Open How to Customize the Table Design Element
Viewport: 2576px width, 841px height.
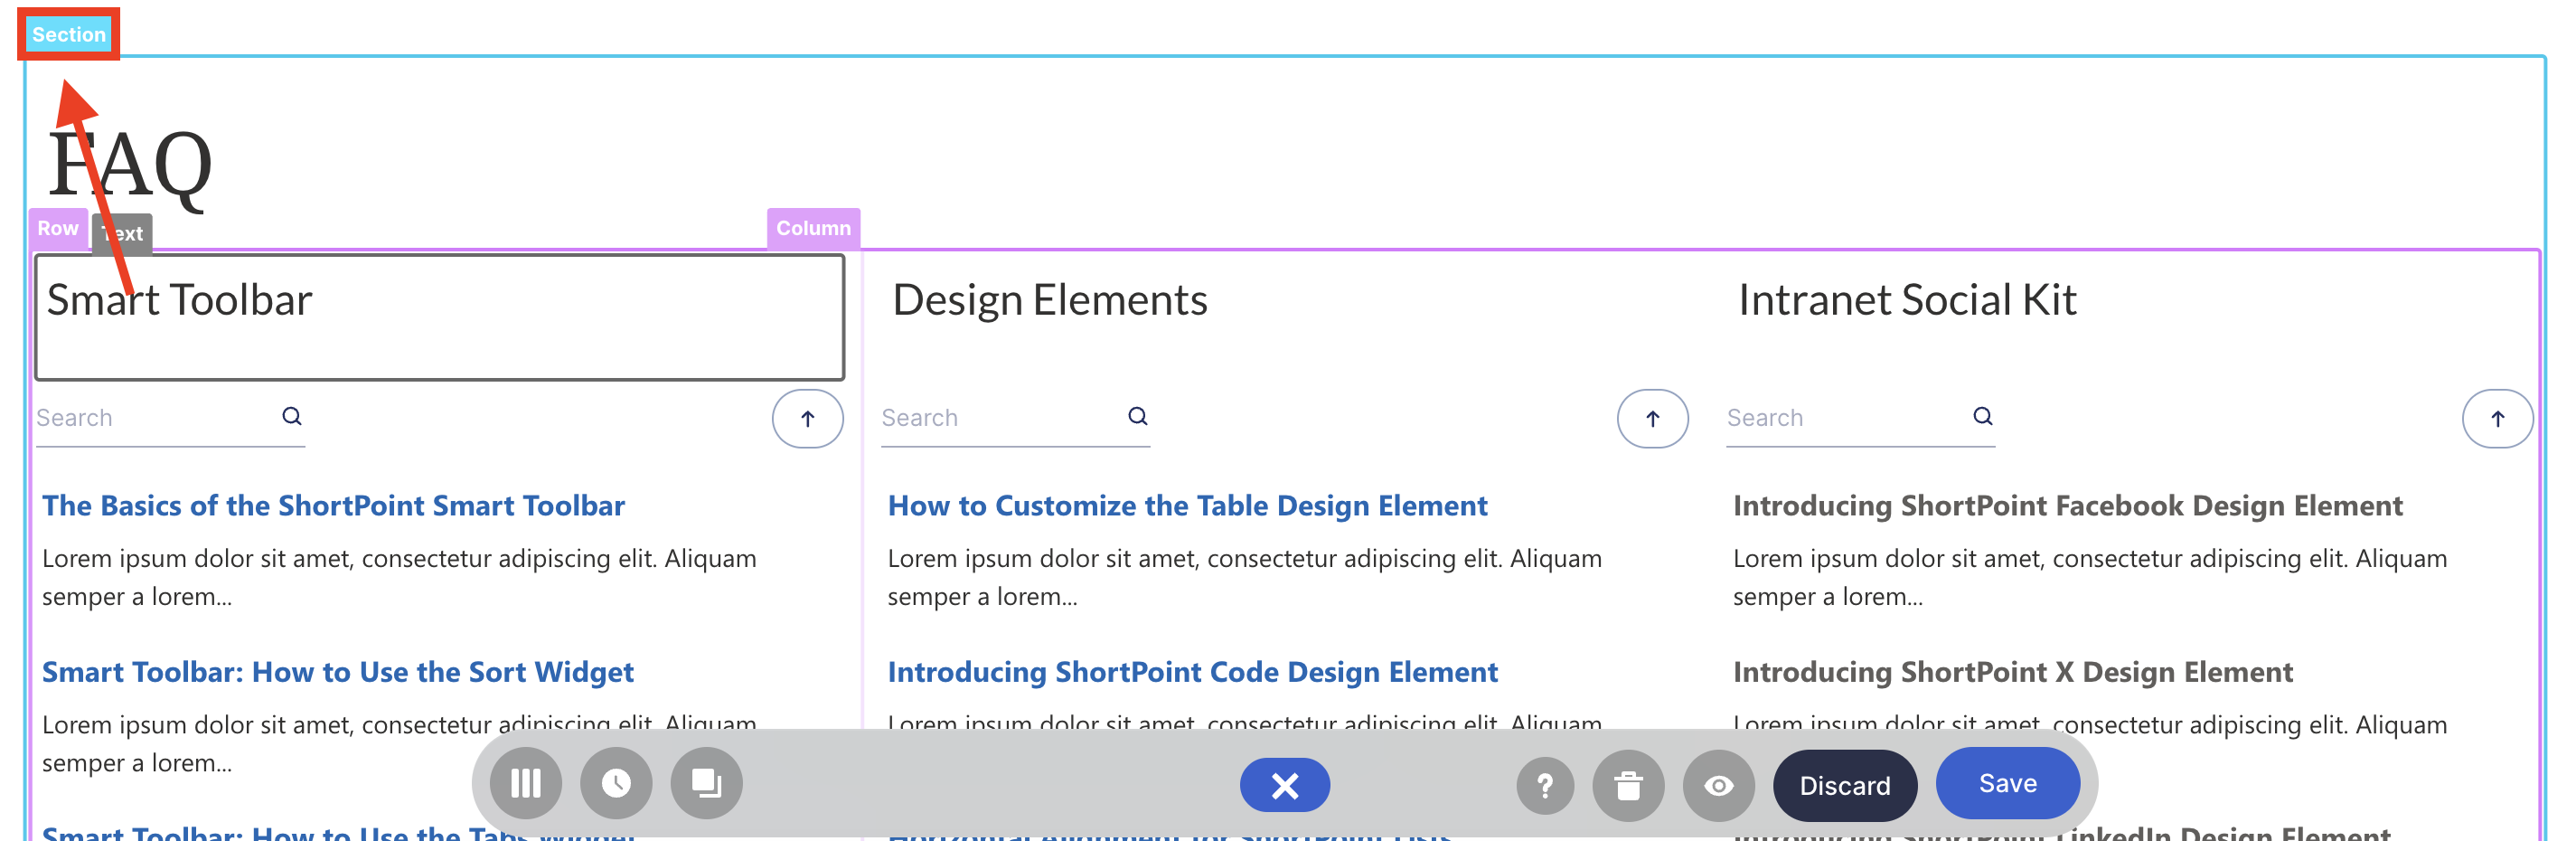point(1188,506)
